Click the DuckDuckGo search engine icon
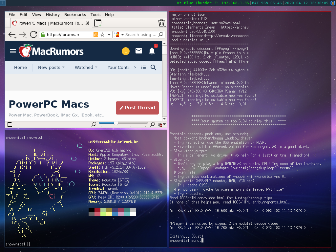 (x=116, y=34)
